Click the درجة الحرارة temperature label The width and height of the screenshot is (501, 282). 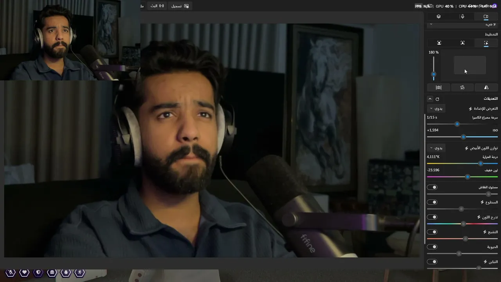point(490,157)
